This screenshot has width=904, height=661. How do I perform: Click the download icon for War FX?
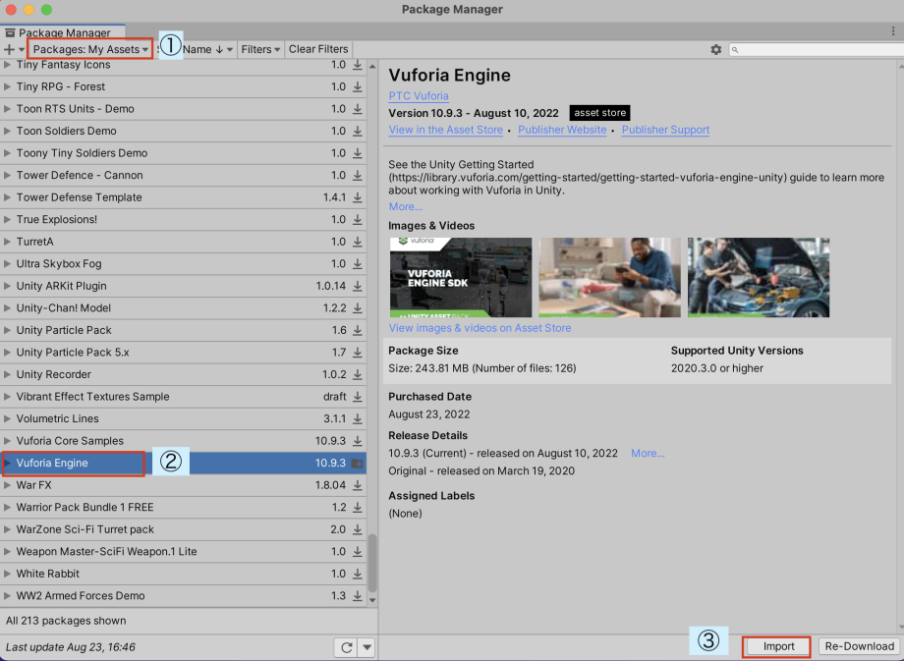(x=357, y=485)
